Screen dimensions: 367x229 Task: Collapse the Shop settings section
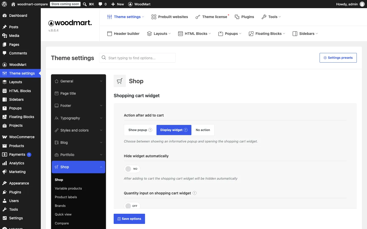click(78, 167)
